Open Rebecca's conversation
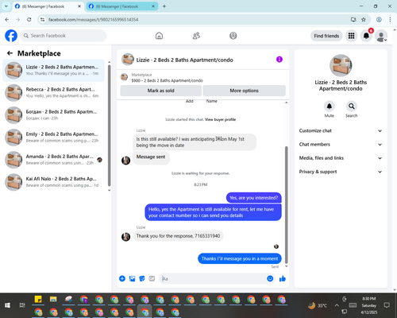The height and width of the screenshot is (318, 397). coord(54,92)
